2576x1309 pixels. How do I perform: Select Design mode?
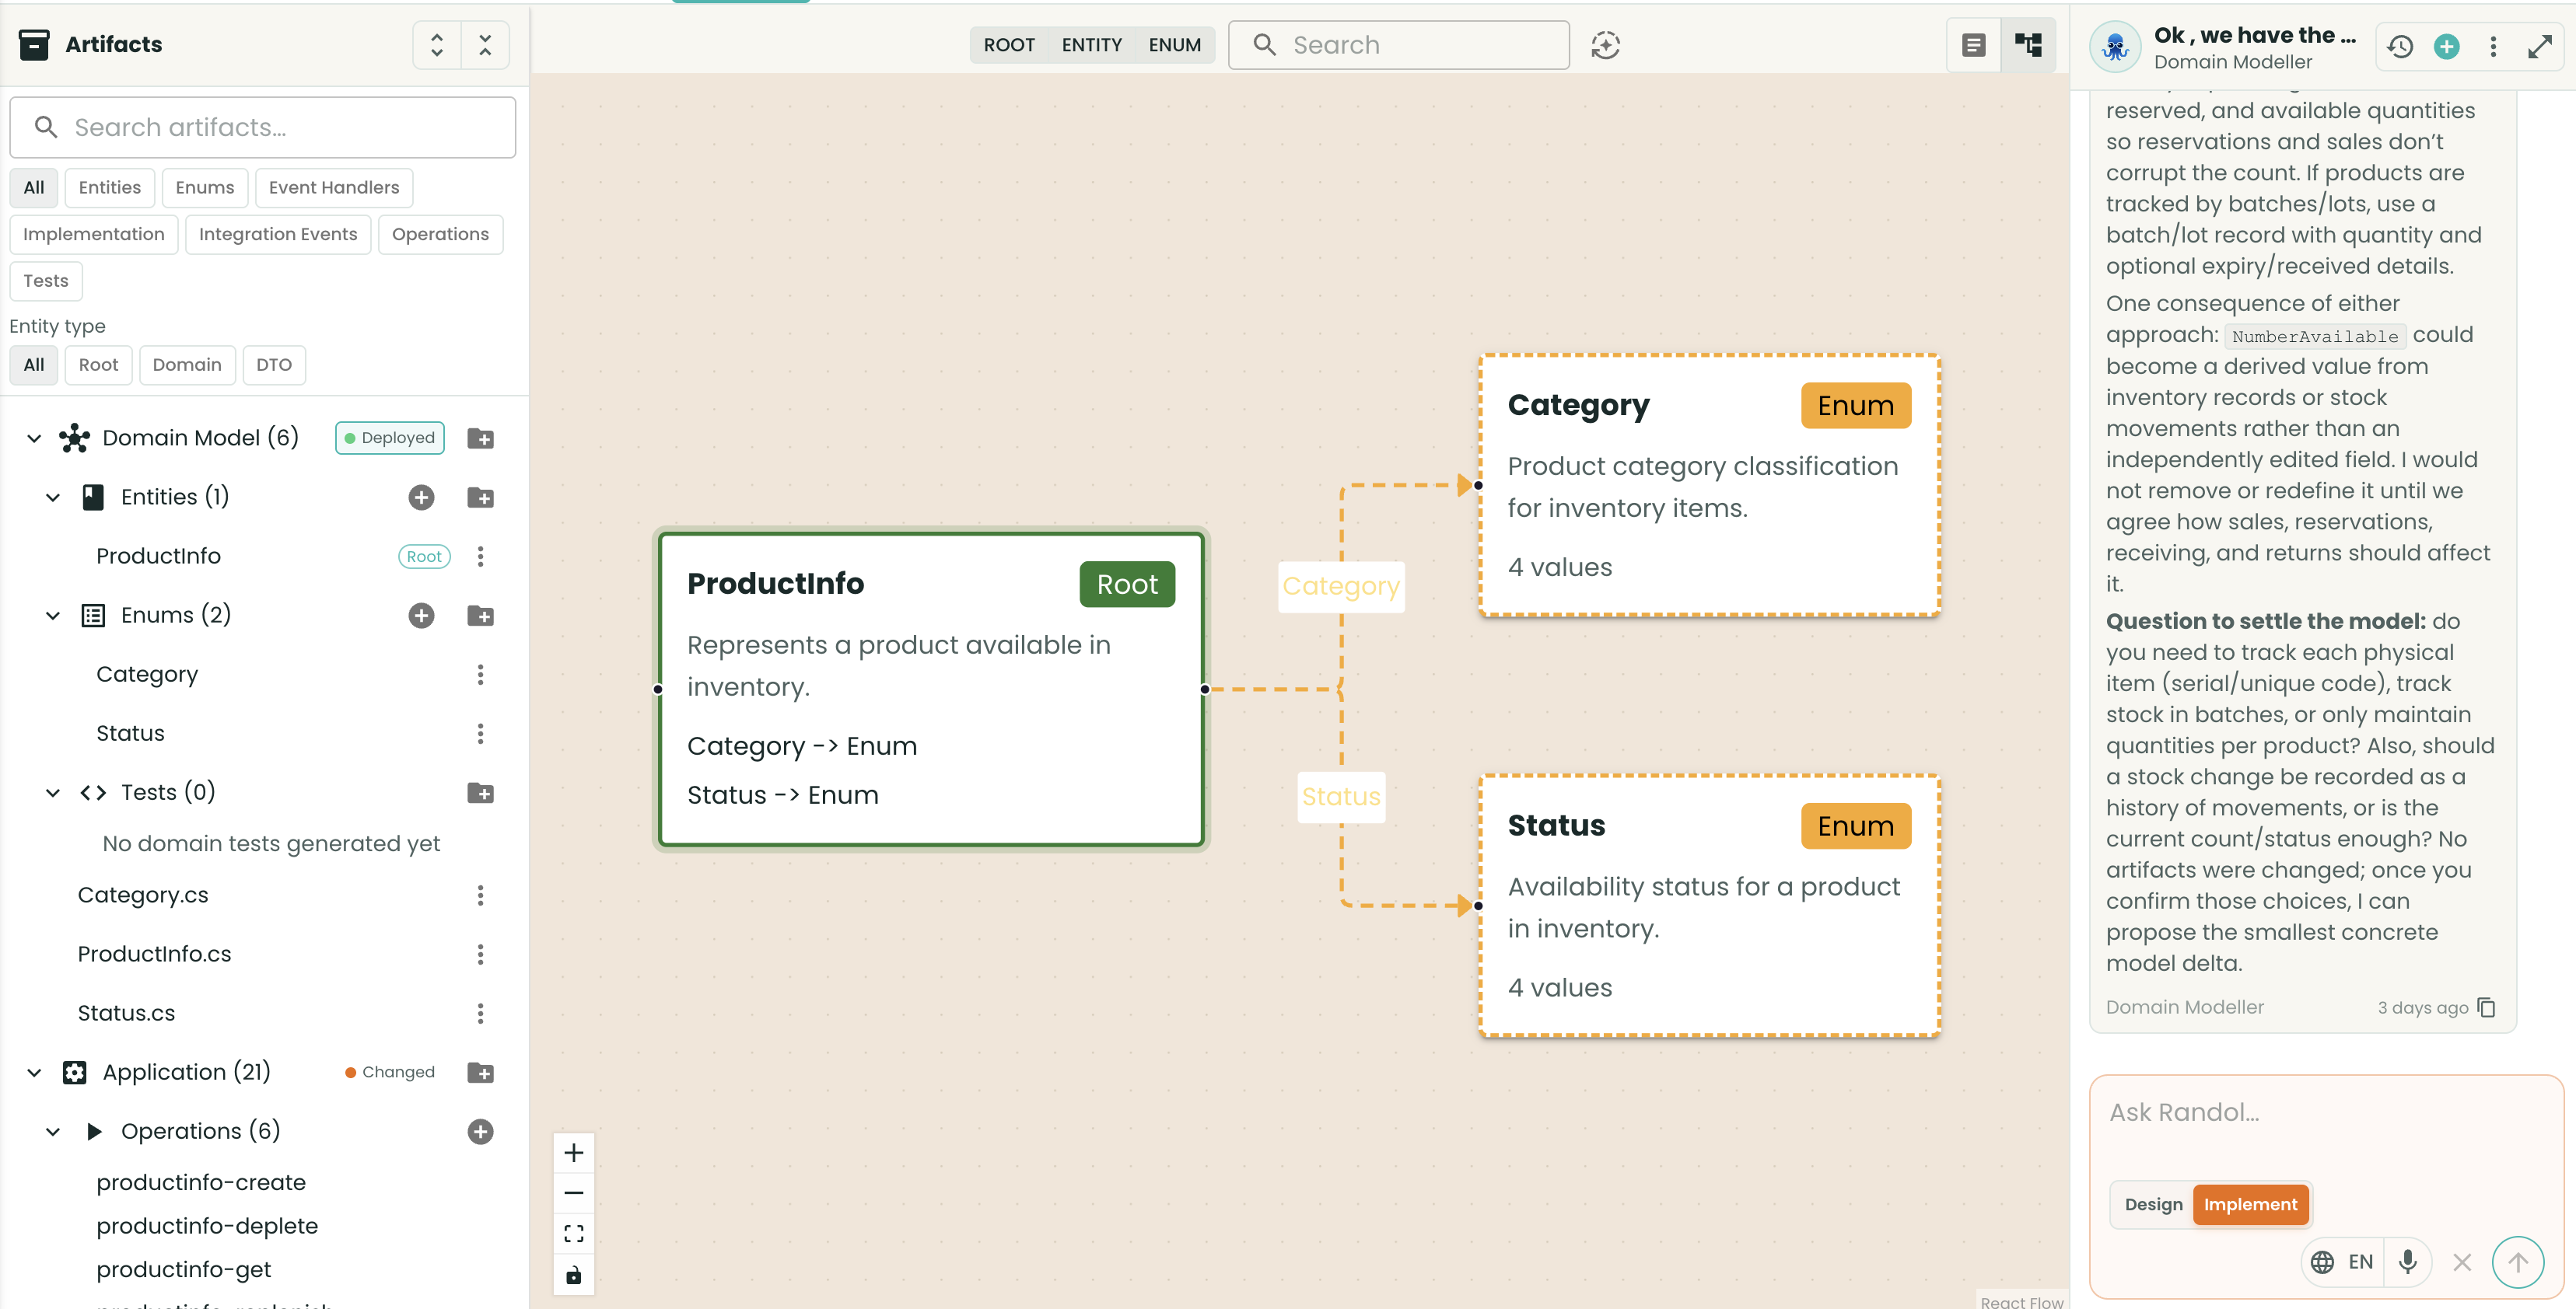(x=2153, y=1204)
